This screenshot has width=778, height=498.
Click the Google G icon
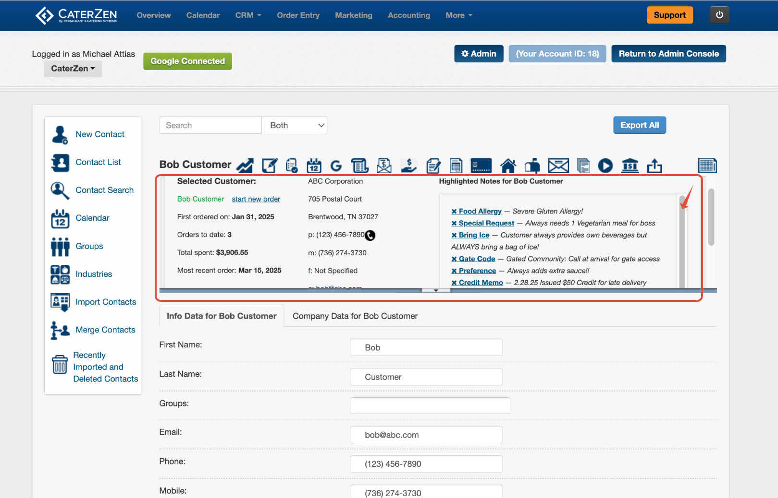[x=336, y=166]
